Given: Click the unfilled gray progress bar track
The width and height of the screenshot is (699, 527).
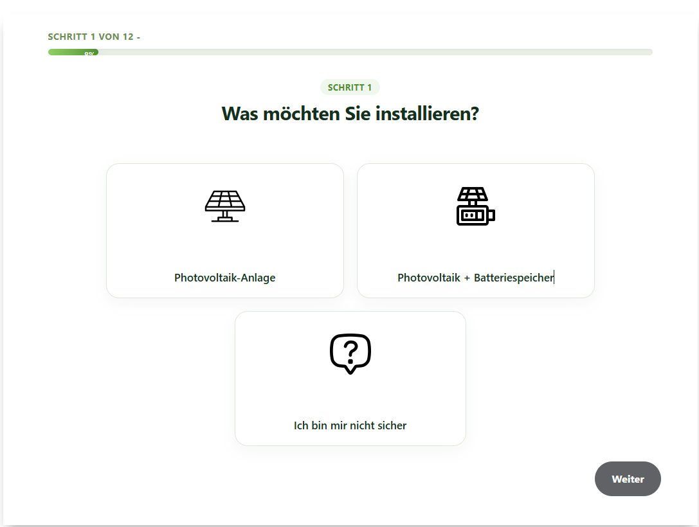Looking at the screenshot, I should (376, 52).
